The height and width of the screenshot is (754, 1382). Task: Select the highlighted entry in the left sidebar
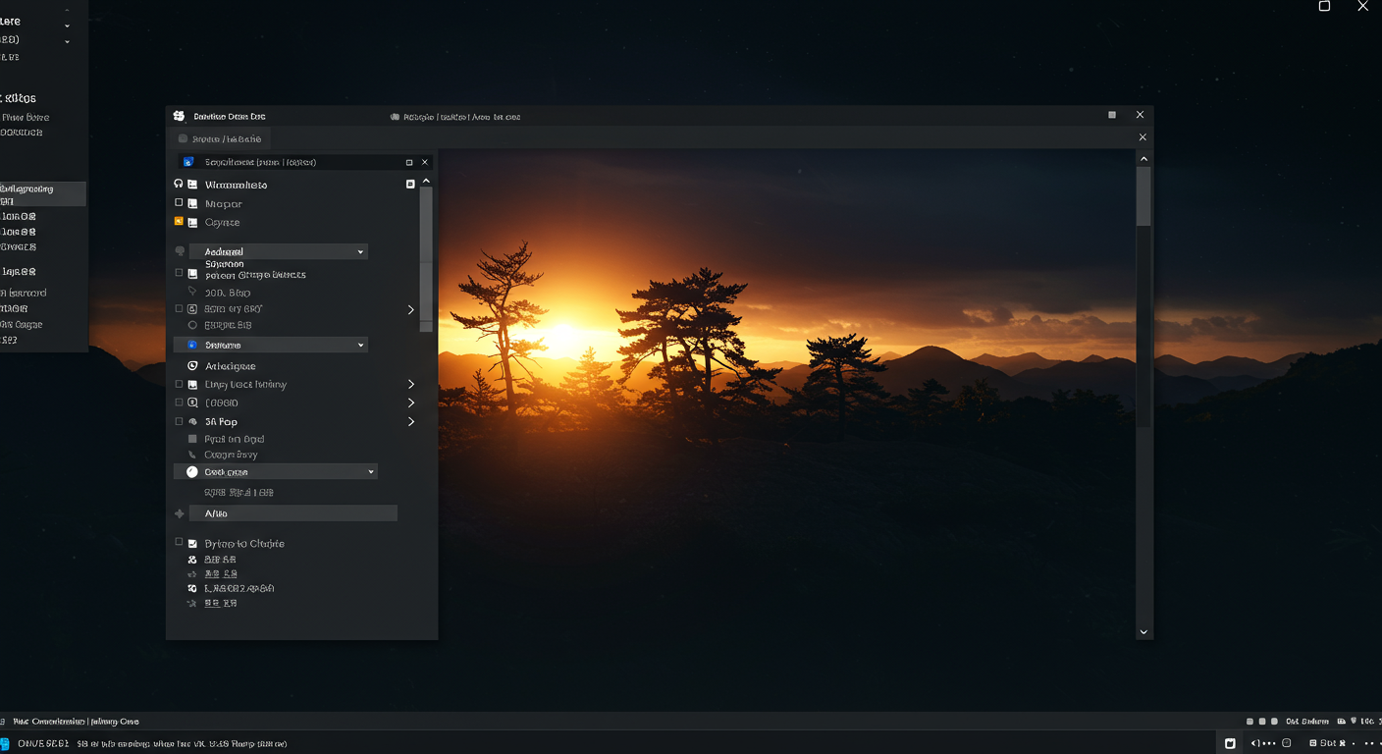(43, 193)
